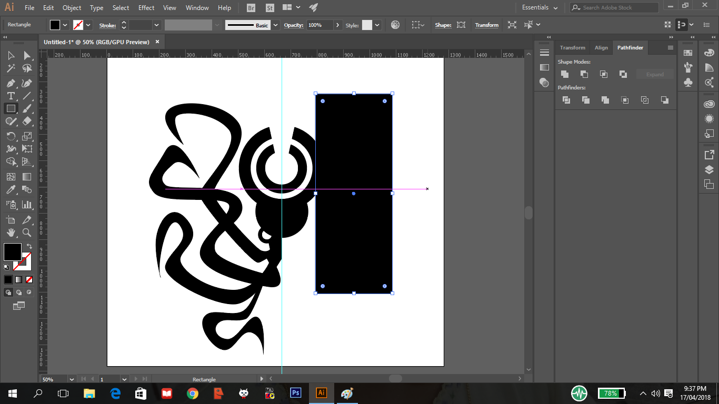Select the Pen tool
This screenshot has width=719, height=404.
click(11, 83)
